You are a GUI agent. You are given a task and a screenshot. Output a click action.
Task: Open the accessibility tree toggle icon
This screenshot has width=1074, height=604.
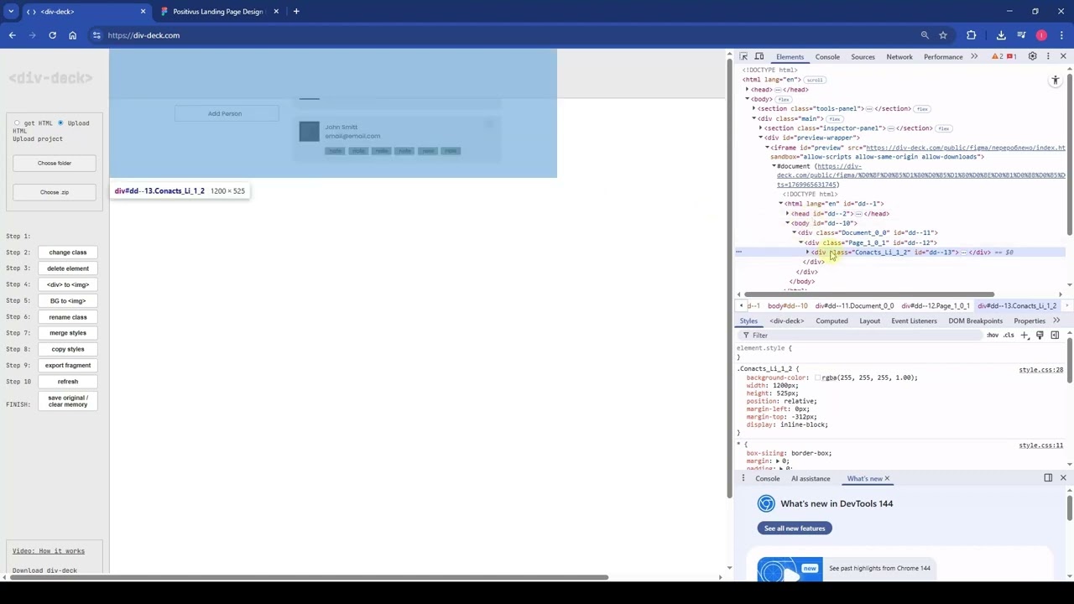[x=1056, y=81]
